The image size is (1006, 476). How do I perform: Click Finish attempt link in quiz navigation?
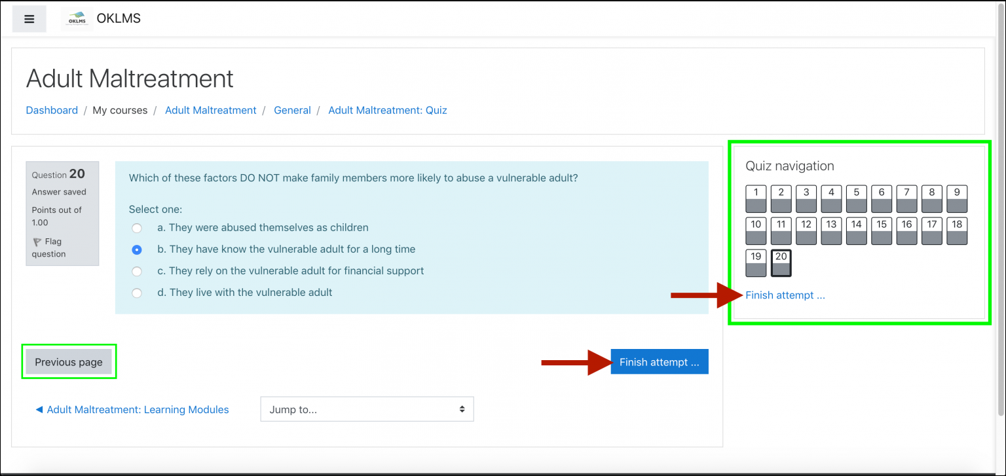(785, 295)
